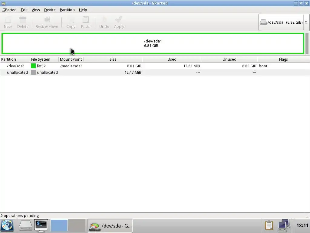Click the boot flag cell

point(263,66)
